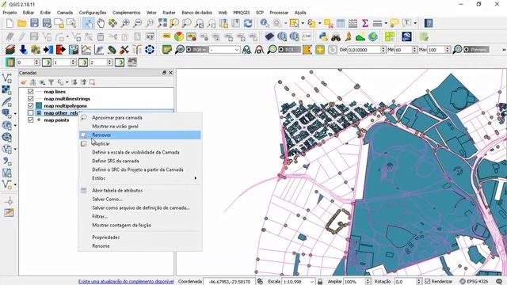Click the messages log icon in status bar
Image resolution: width=507 pixels, height=285 pixels.
click(x=500, y=282)
